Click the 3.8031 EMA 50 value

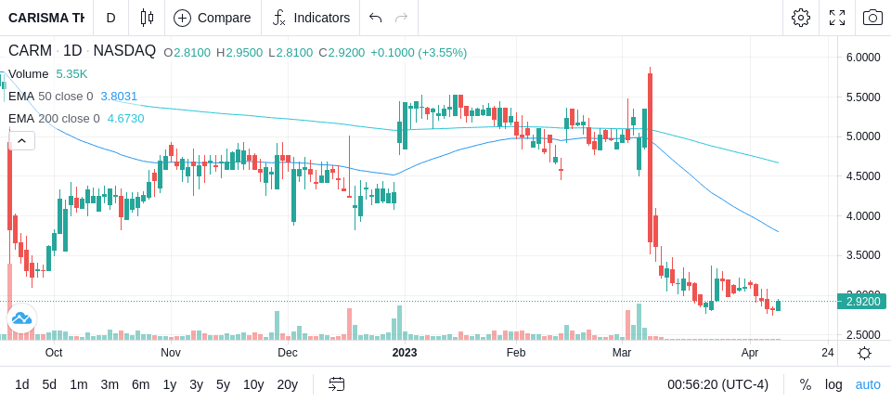119,97
